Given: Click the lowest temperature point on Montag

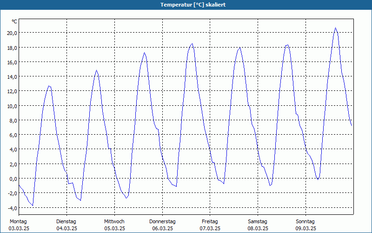Looking at the screenshot, I should [33, 206].
